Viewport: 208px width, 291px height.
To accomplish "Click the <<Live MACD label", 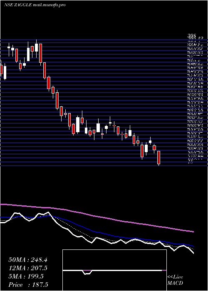I will (175, 280).
